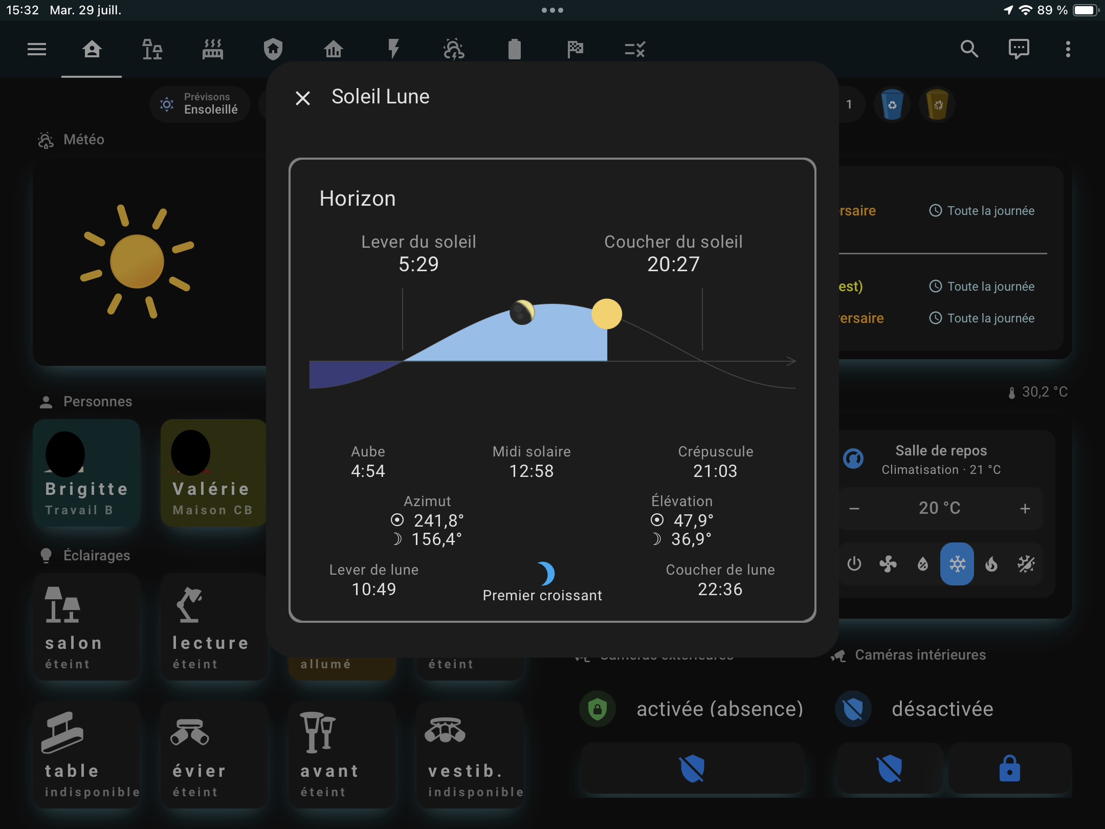This screenshot has height=829, width=1105.
Task: Select heating flame mode
Action: [991, 564]
